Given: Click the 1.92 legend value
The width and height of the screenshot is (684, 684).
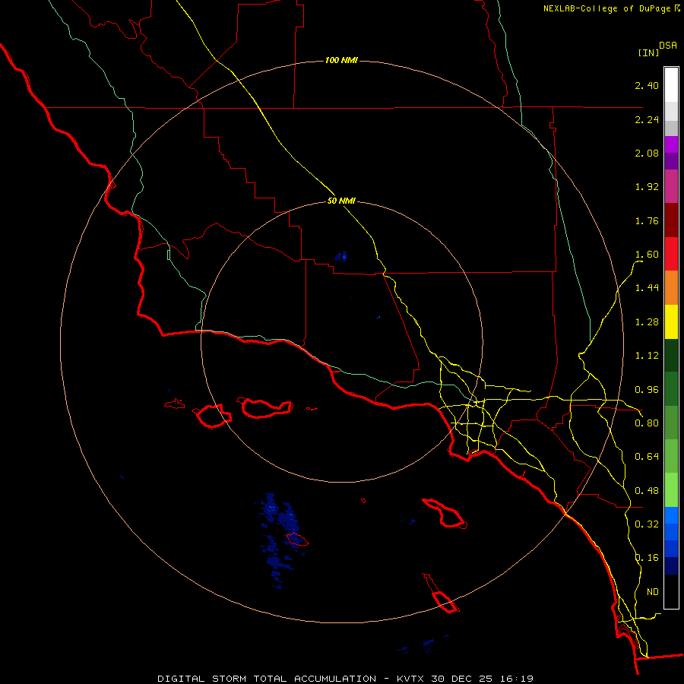Looking at the screenshot, I should click(647, 187).
